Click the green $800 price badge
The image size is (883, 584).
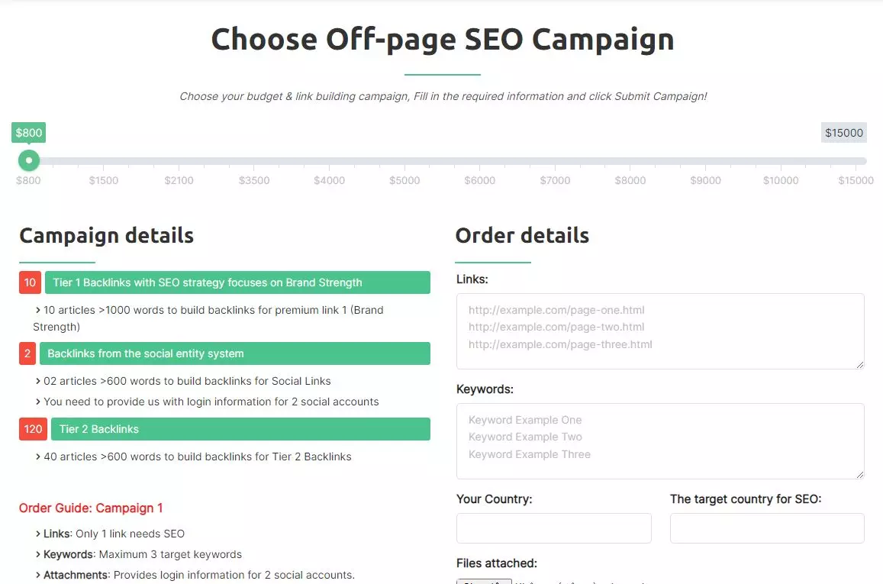28,132
